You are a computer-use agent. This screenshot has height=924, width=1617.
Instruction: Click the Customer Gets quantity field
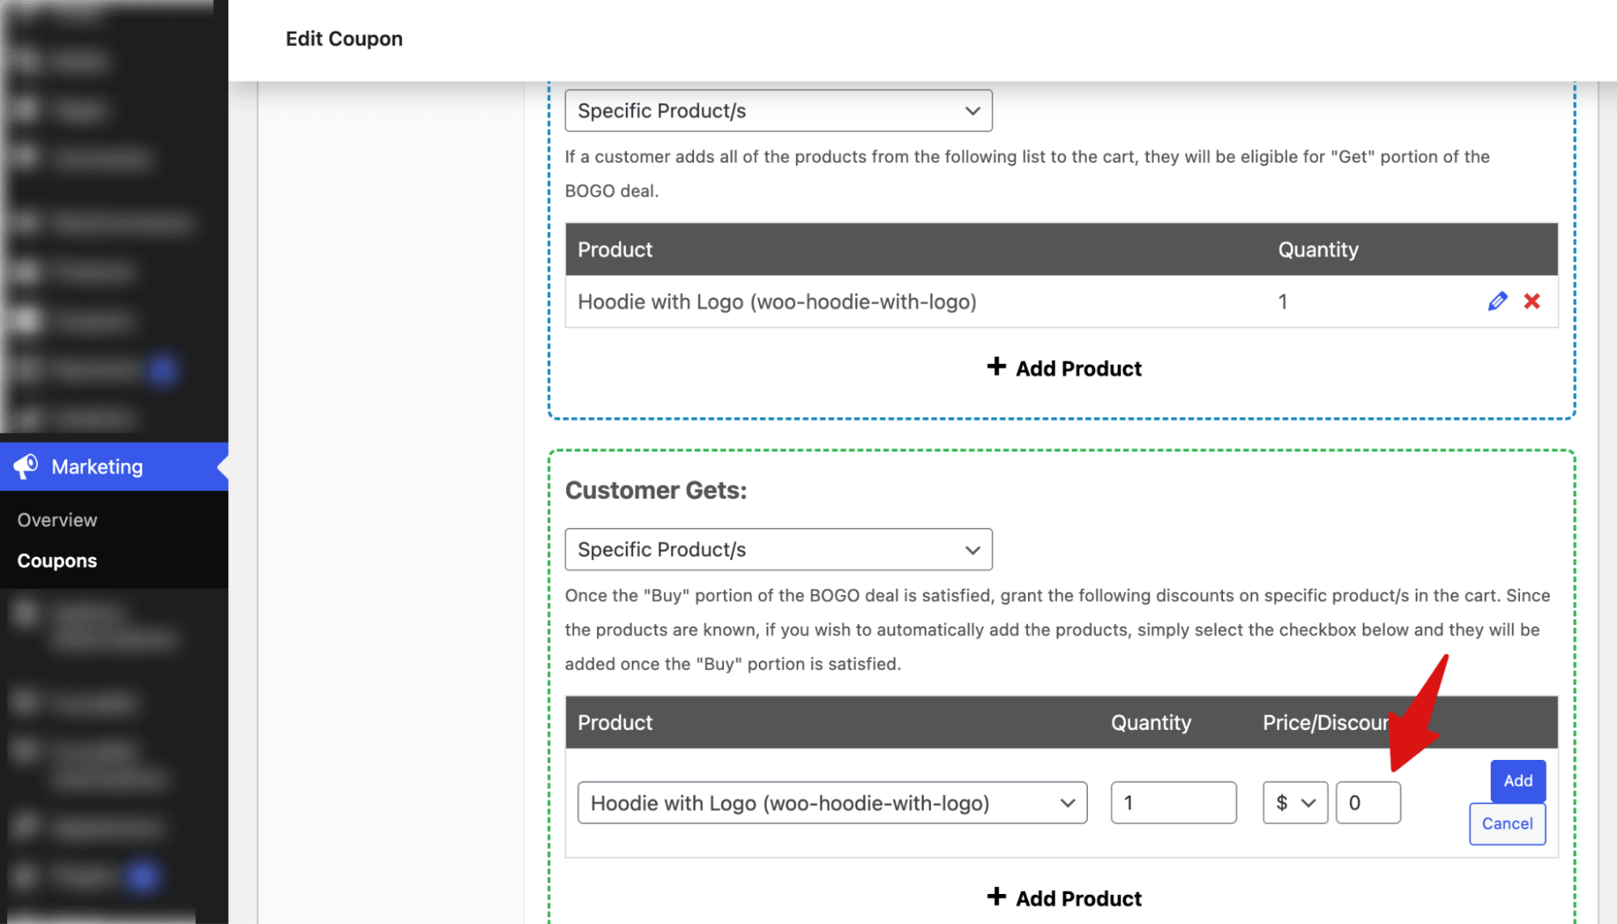pyautogui.click(x=1173, y=803)
